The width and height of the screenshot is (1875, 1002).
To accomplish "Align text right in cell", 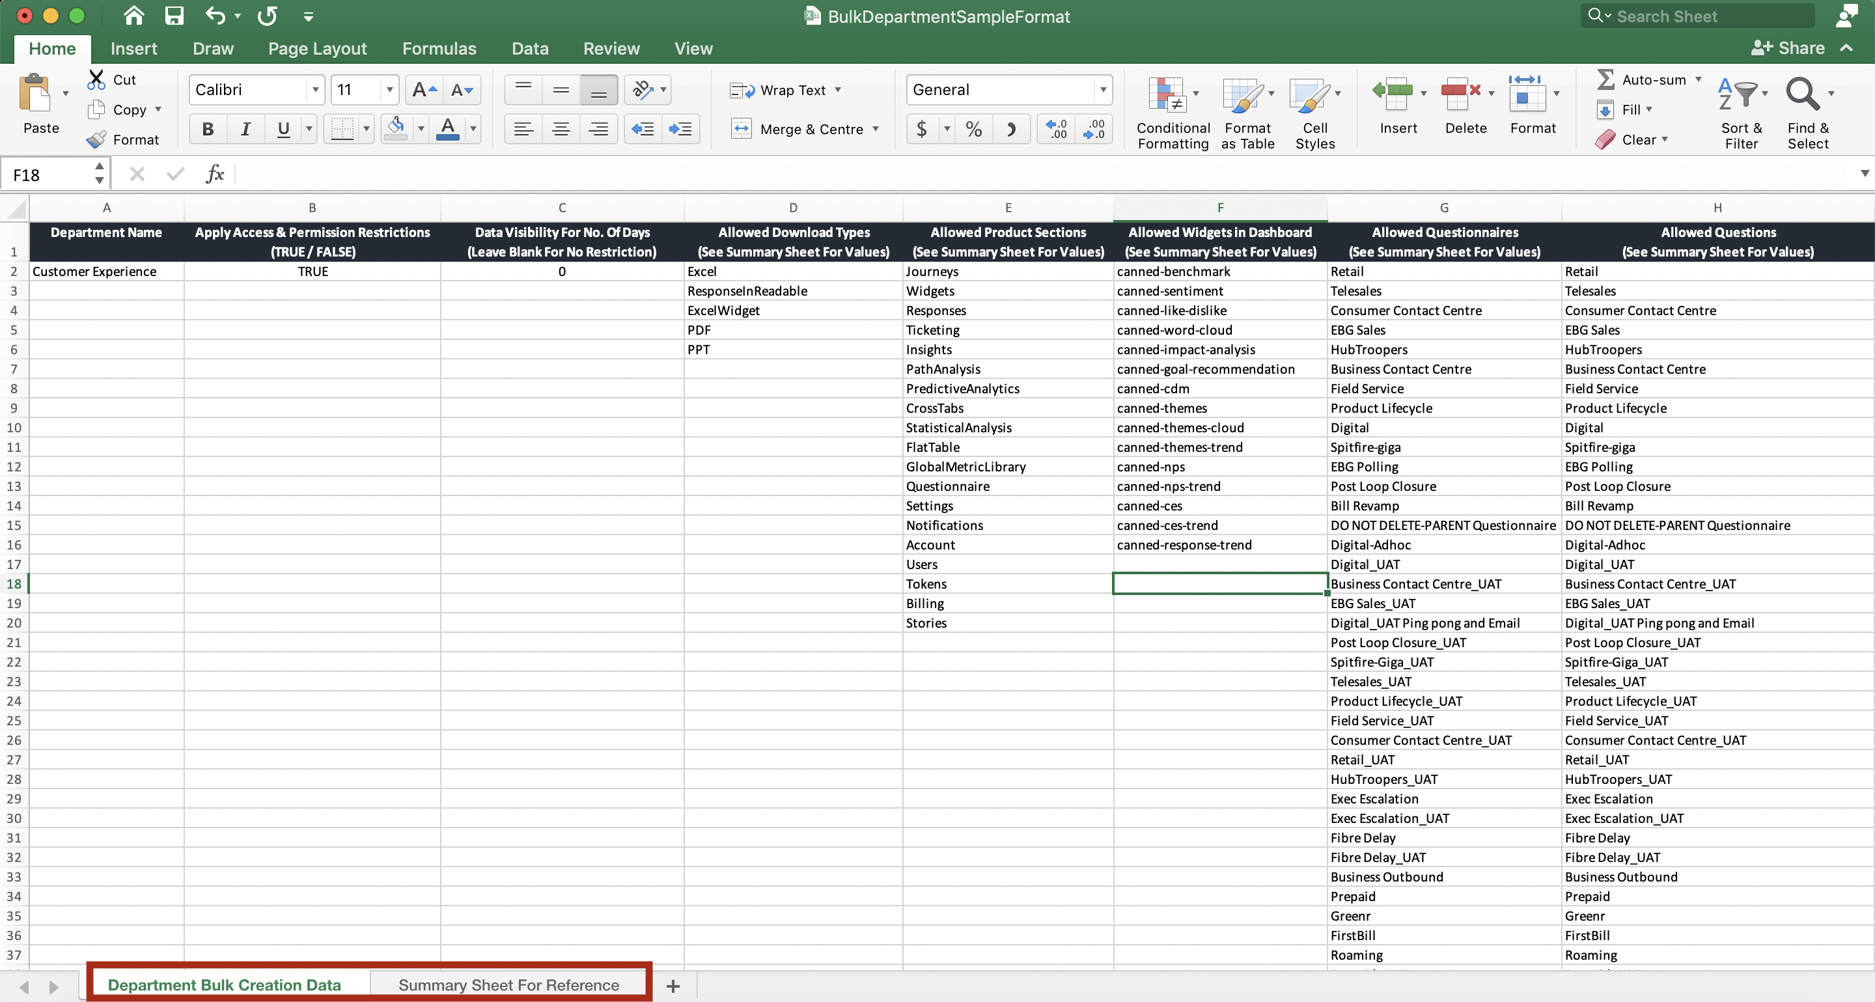I will click(598, 130).
